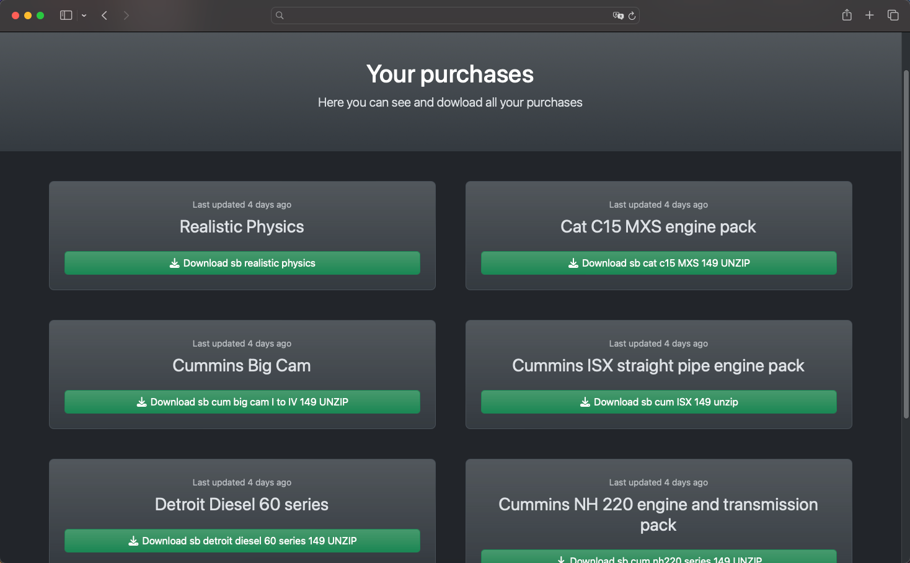This screenshot has width=910, height=563.
Task: Click the translate page icon
Action: (x=618, y=16)
